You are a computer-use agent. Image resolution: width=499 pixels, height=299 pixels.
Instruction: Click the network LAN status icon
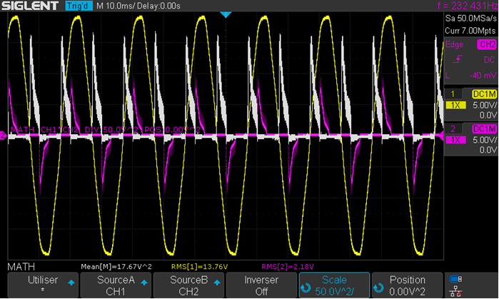(455, 290)
